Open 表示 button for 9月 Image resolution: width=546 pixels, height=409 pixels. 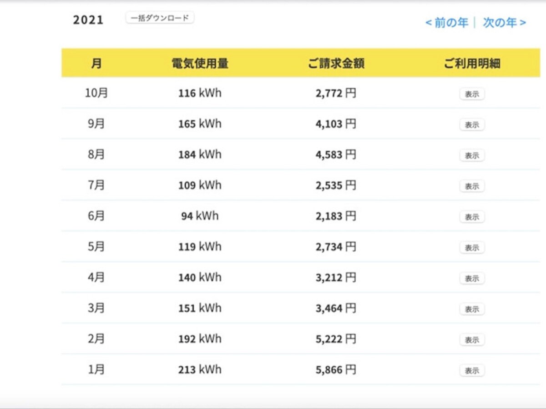point(472,125)
